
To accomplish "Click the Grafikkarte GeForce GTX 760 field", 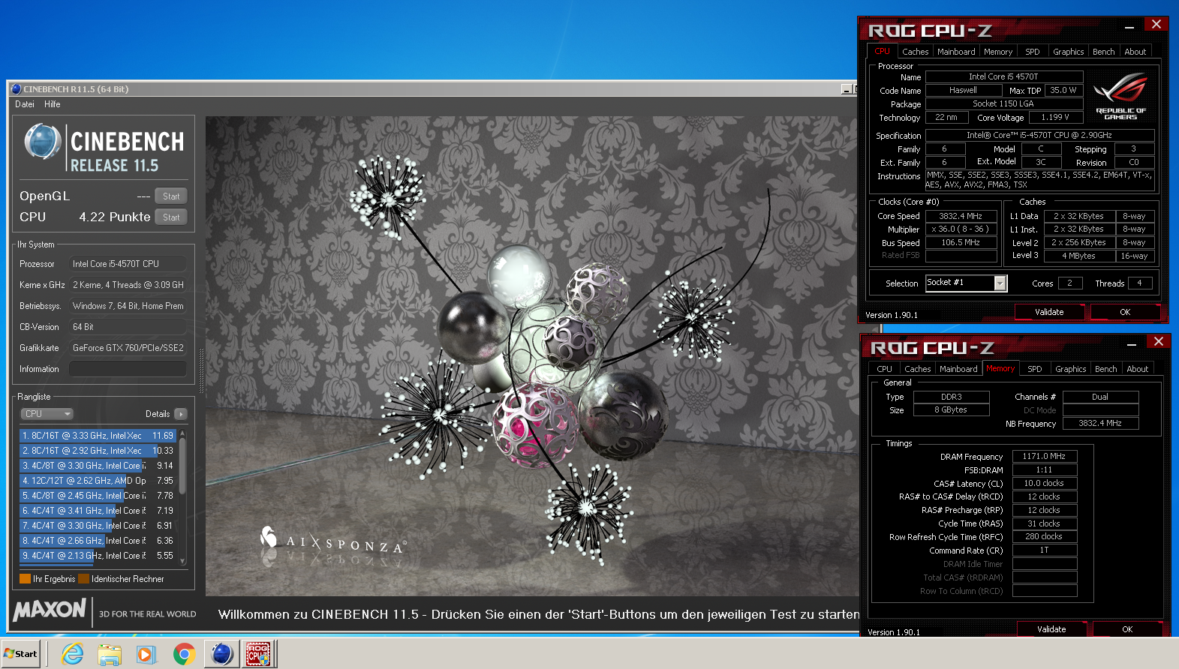I will click(128, 348).
